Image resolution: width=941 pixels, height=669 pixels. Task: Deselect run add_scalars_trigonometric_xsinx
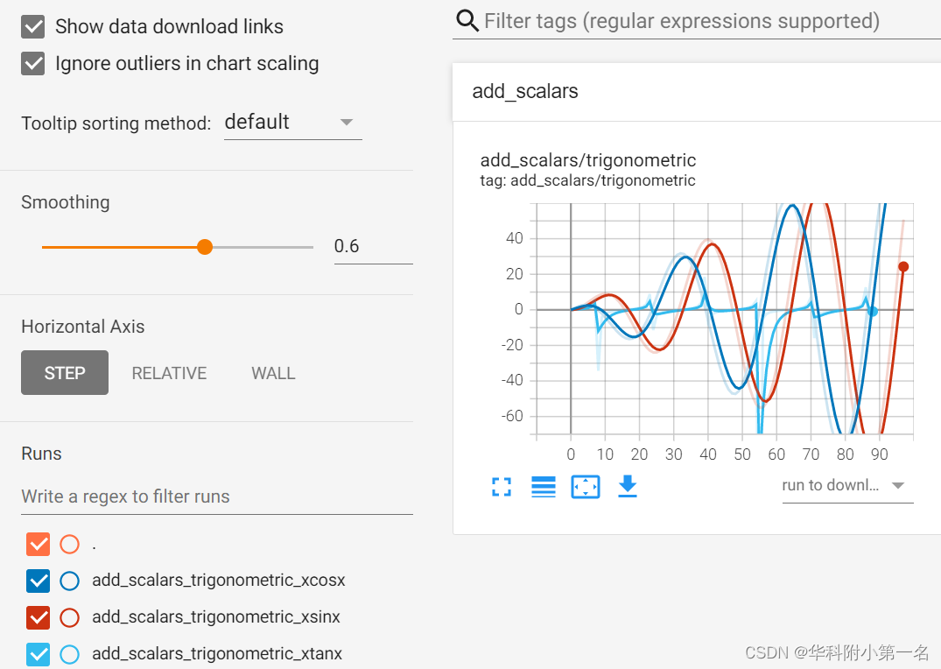[x=38, y=617]
